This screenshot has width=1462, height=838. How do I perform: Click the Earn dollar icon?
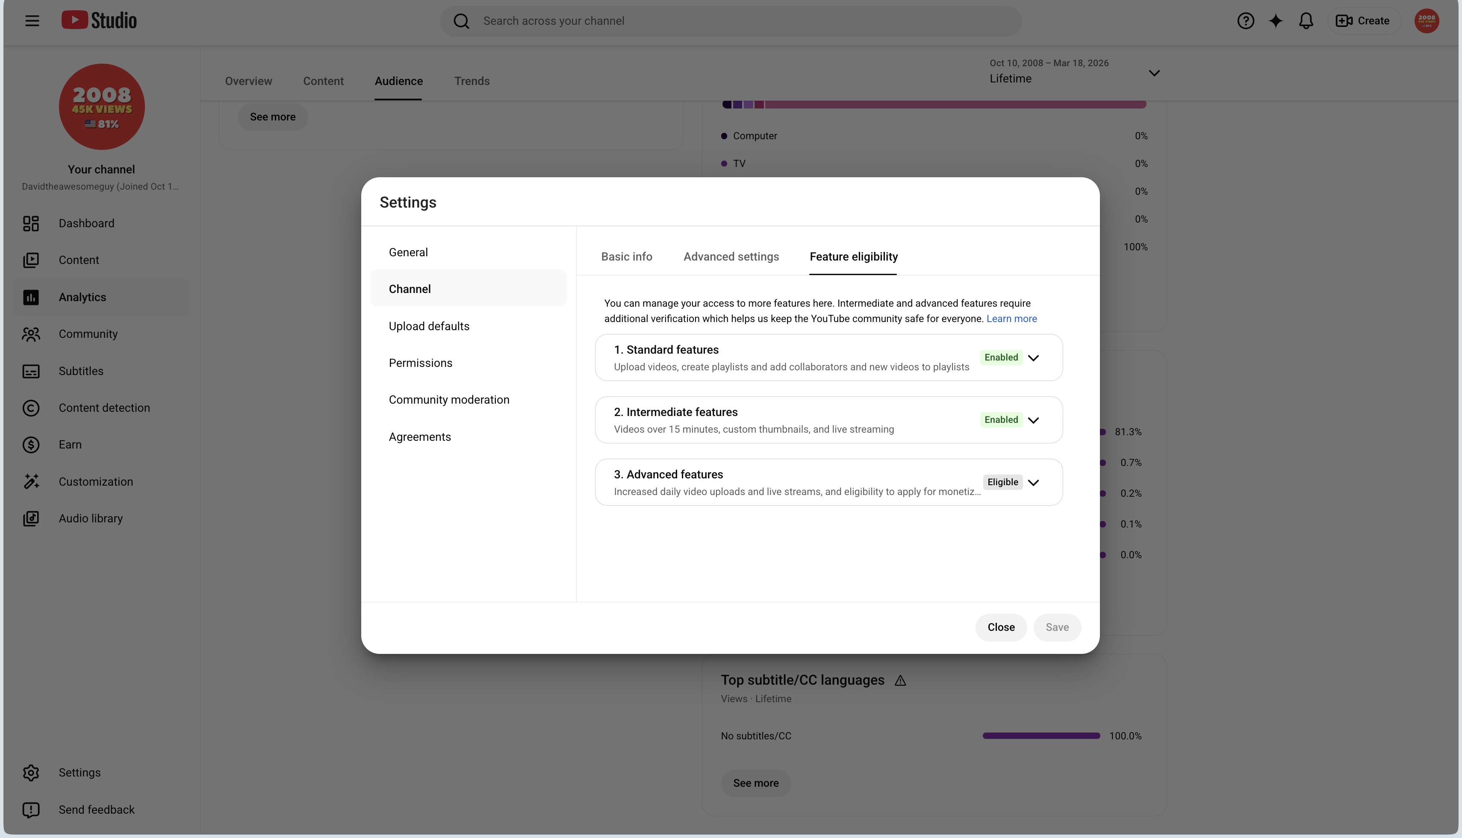pos(31,445)
